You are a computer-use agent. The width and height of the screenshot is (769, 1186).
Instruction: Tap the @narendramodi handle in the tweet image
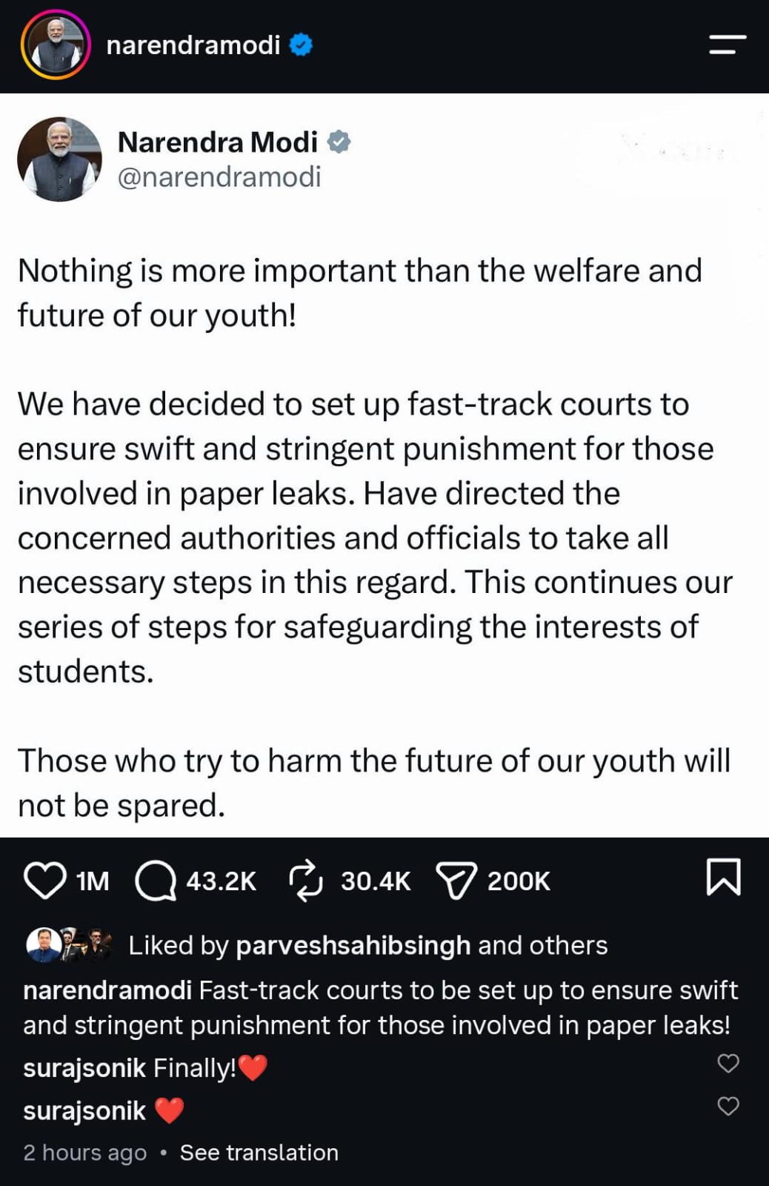219,176
